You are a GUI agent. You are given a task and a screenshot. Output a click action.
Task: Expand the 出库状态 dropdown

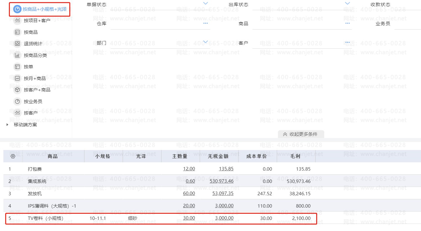click(347, 3)
